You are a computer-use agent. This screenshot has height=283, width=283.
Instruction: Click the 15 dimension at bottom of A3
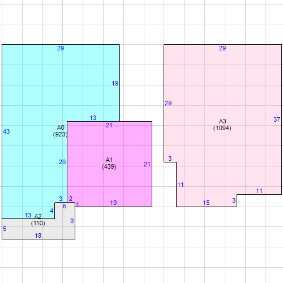tap(206, 203)
